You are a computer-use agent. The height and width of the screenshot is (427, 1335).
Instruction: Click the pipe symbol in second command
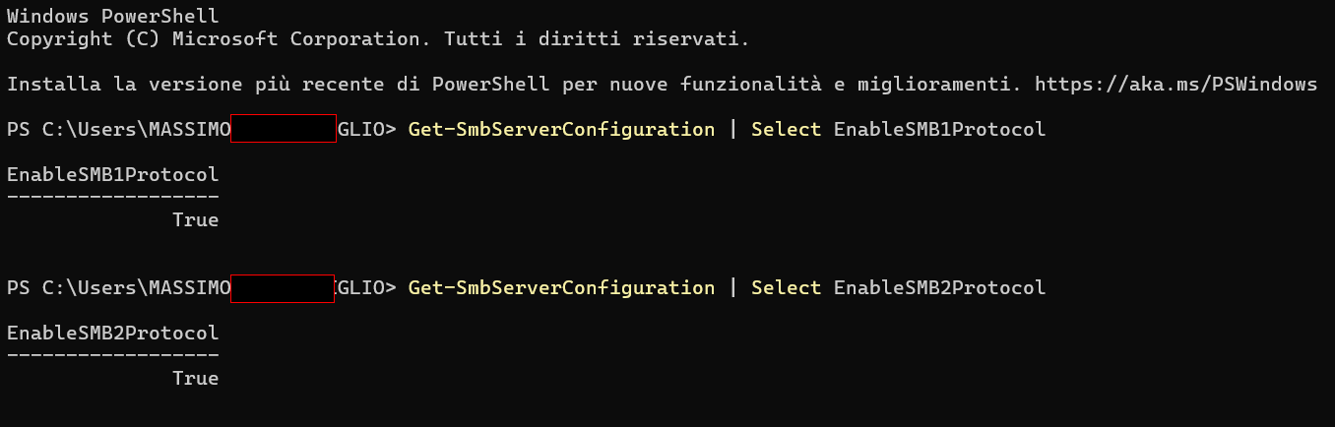tap(732, 288)
